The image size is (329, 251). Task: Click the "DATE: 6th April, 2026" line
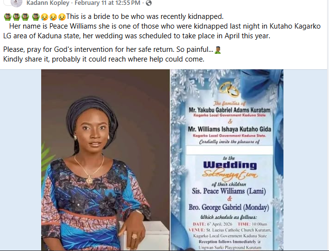pos(213,224)
